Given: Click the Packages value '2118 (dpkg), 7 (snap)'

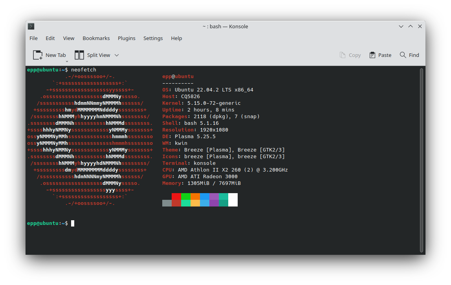Looking at the screenshot, I should click(x=227, y=116).
